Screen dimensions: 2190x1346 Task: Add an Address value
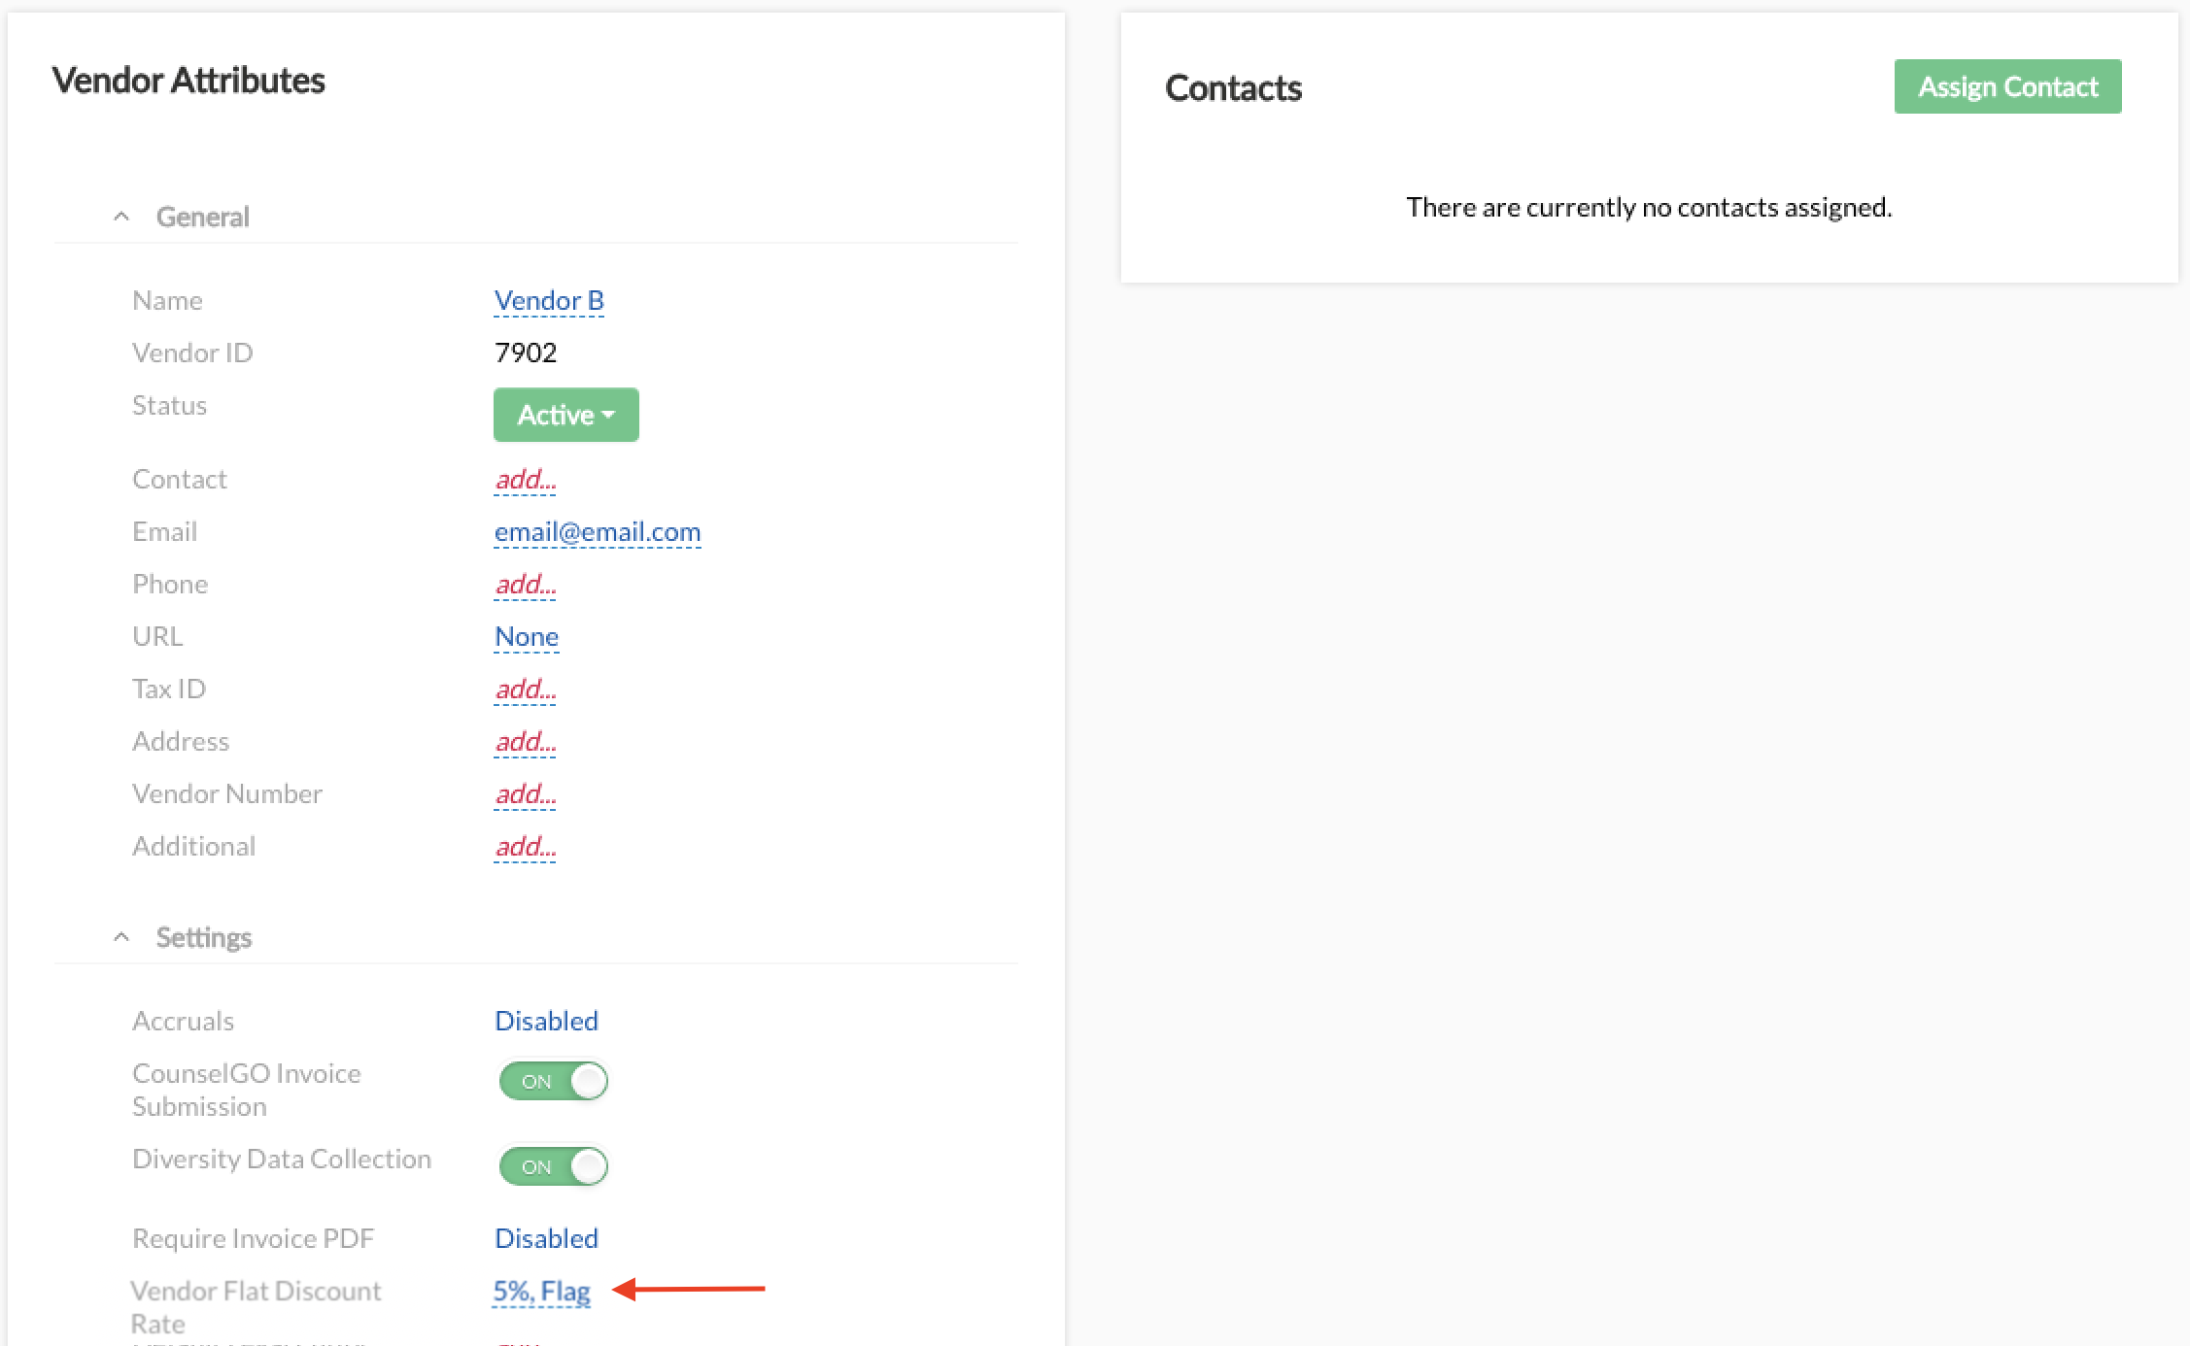(525, 742)
